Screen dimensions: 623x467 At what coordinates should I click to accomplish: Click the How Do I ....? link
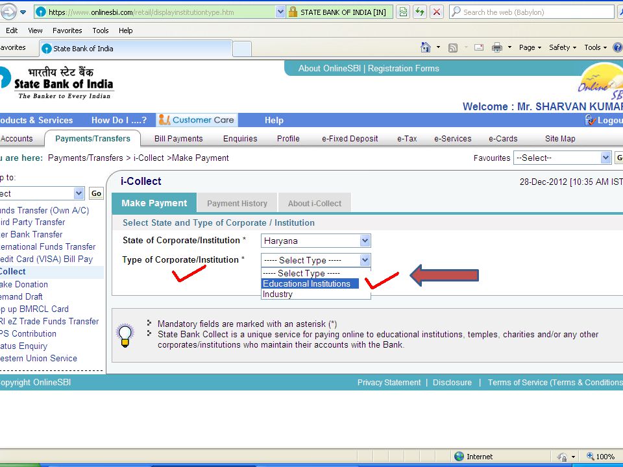[x=119, y=120]
